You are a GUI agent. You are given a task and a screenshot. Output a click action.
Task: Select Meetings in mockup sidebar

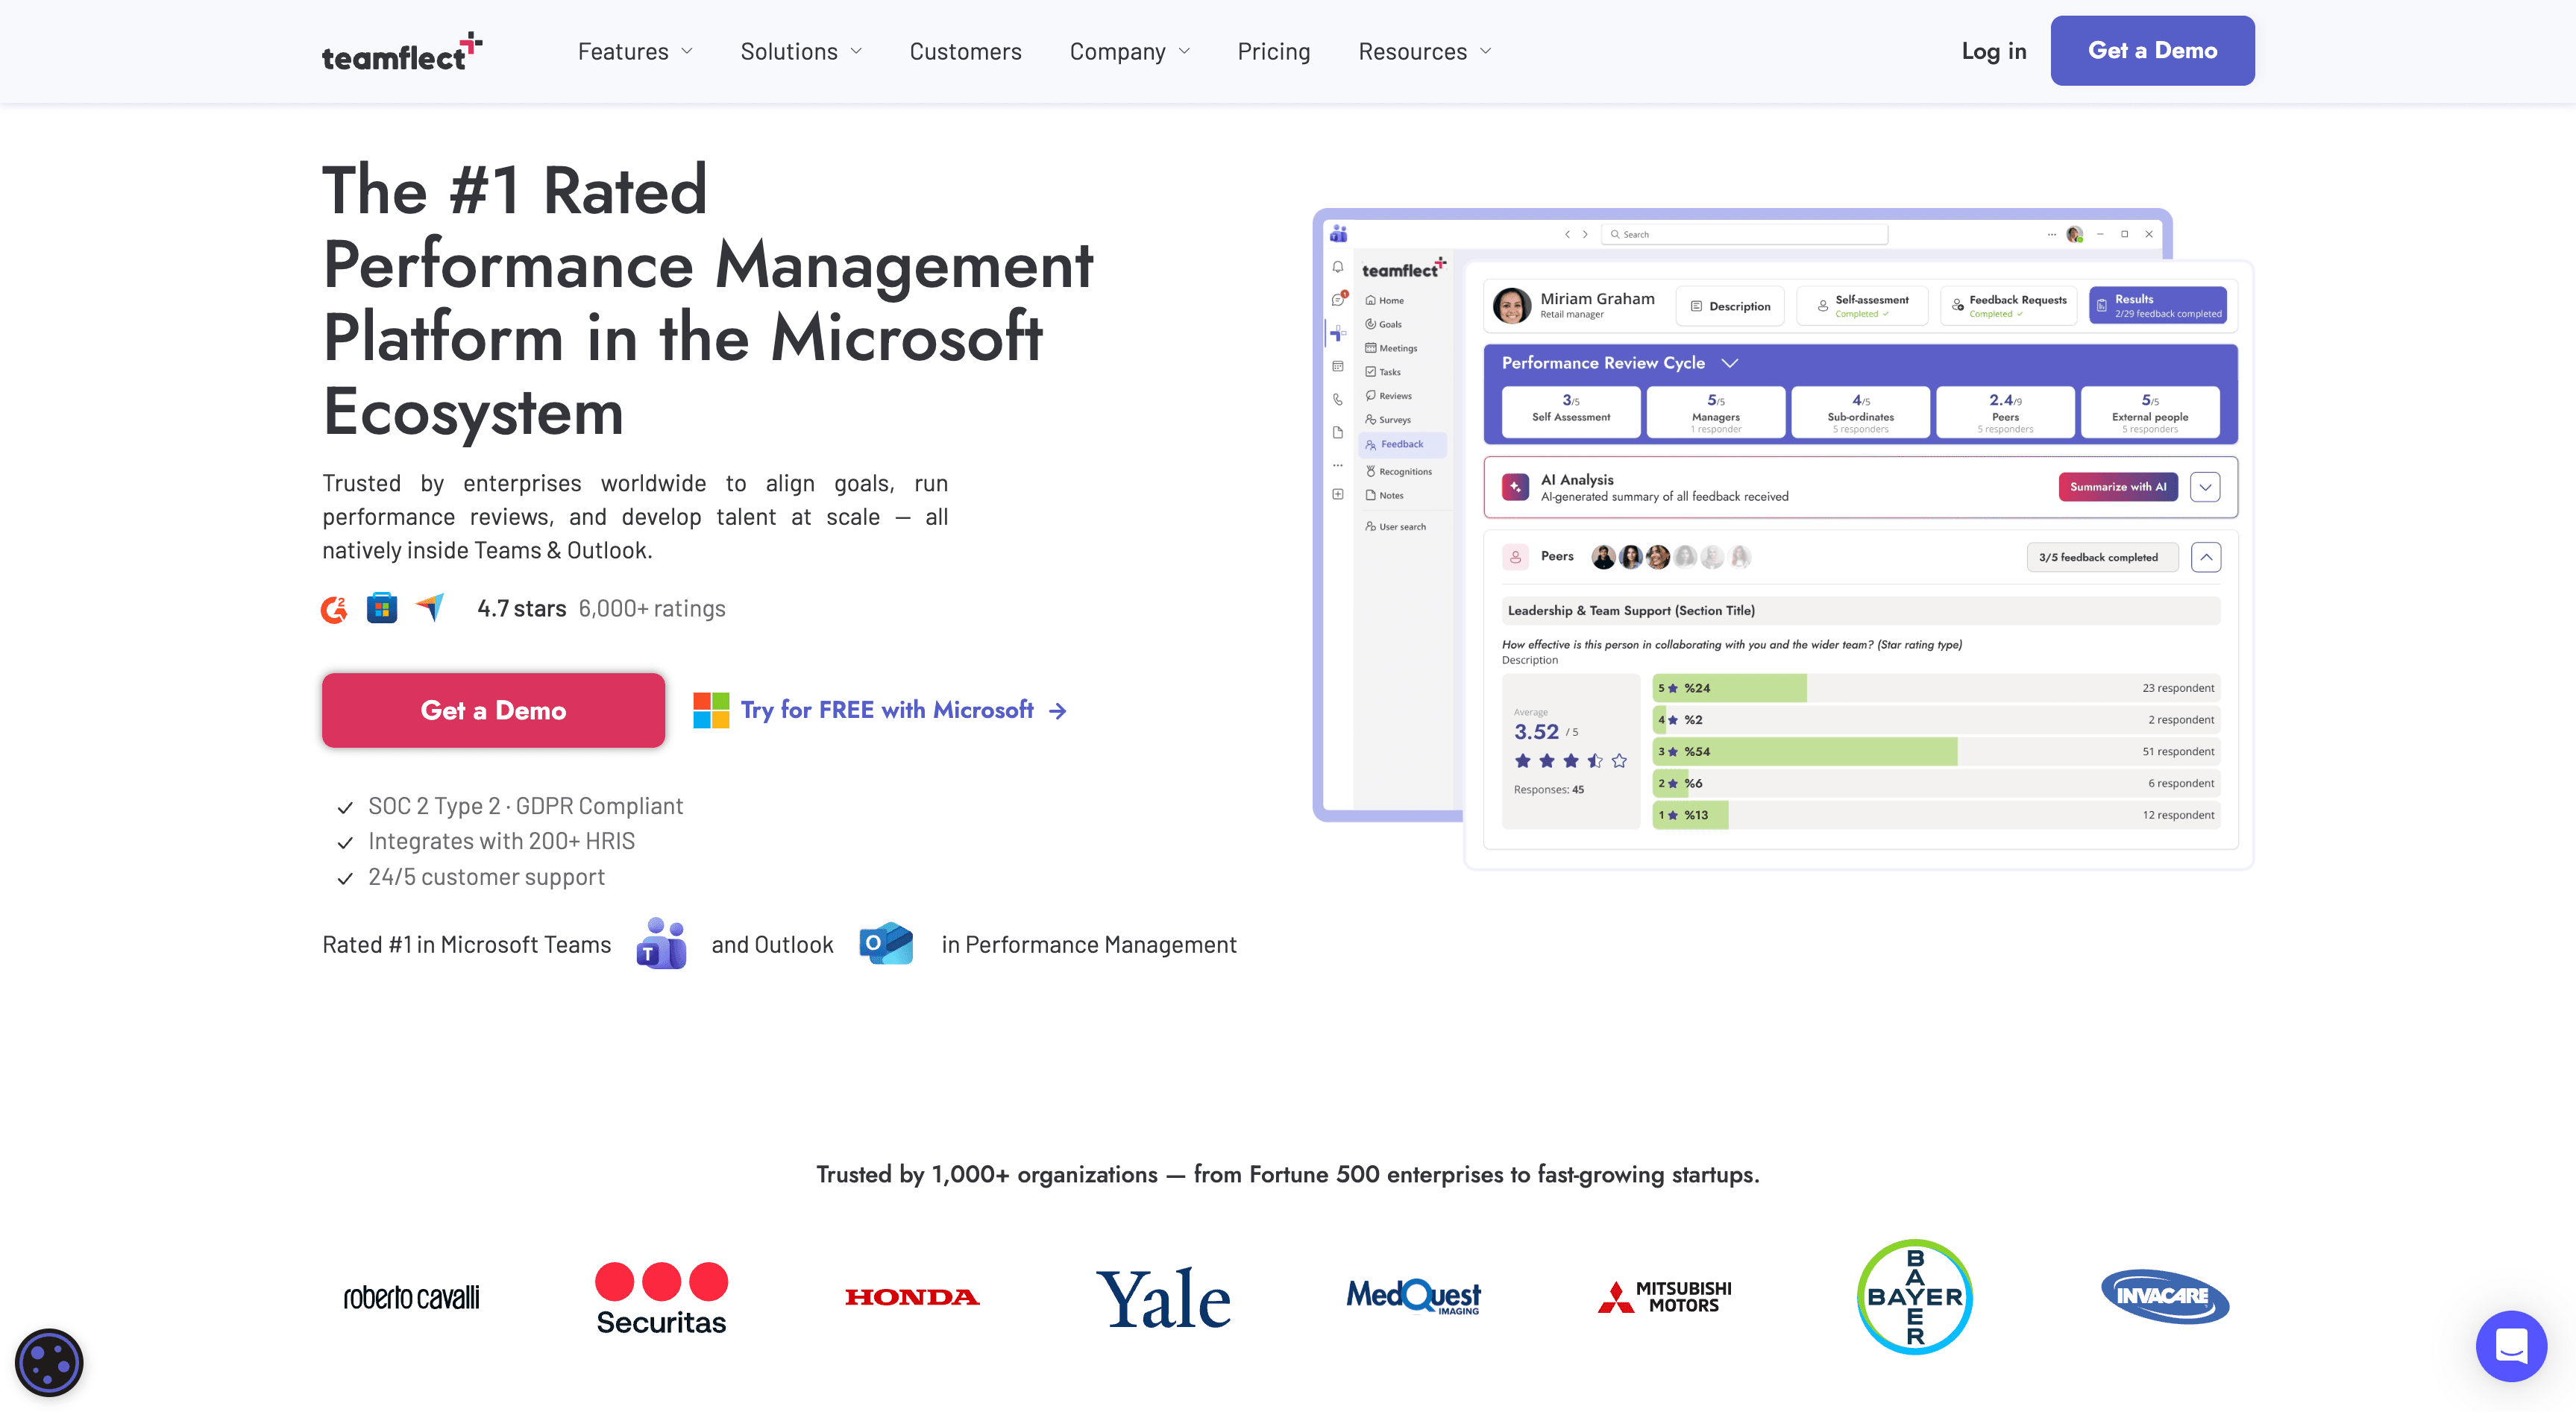[1391, 347]
